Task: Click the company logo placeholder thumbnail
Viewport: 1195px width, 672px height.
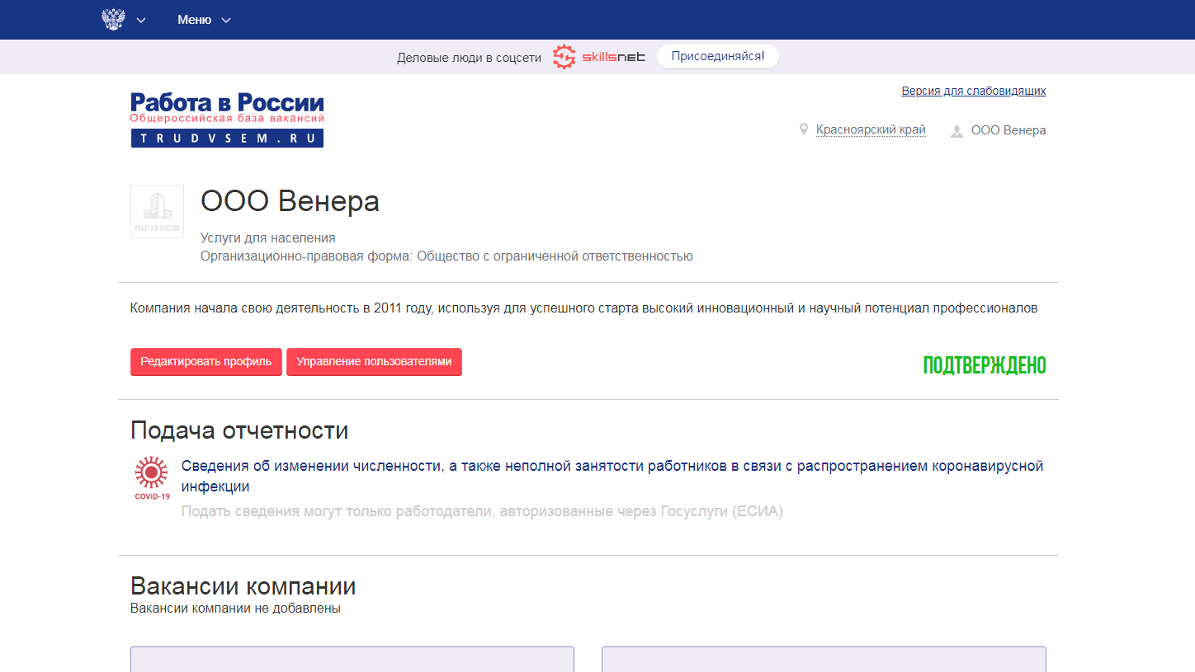Action: point(157,212)
